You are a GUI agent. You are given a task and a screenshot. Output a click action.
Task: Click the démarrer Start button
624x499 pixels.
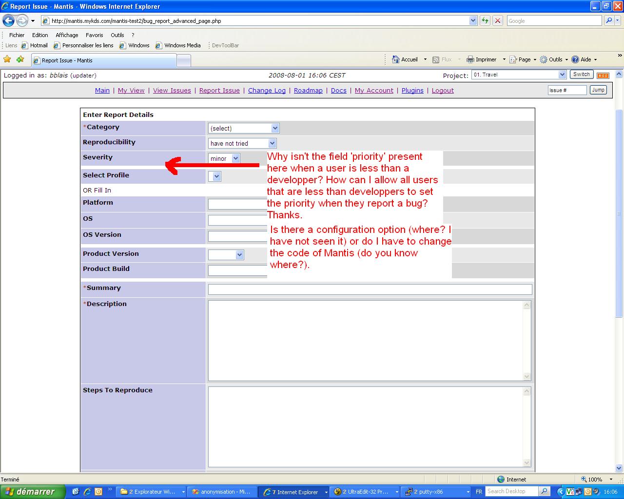coord(33,492)
